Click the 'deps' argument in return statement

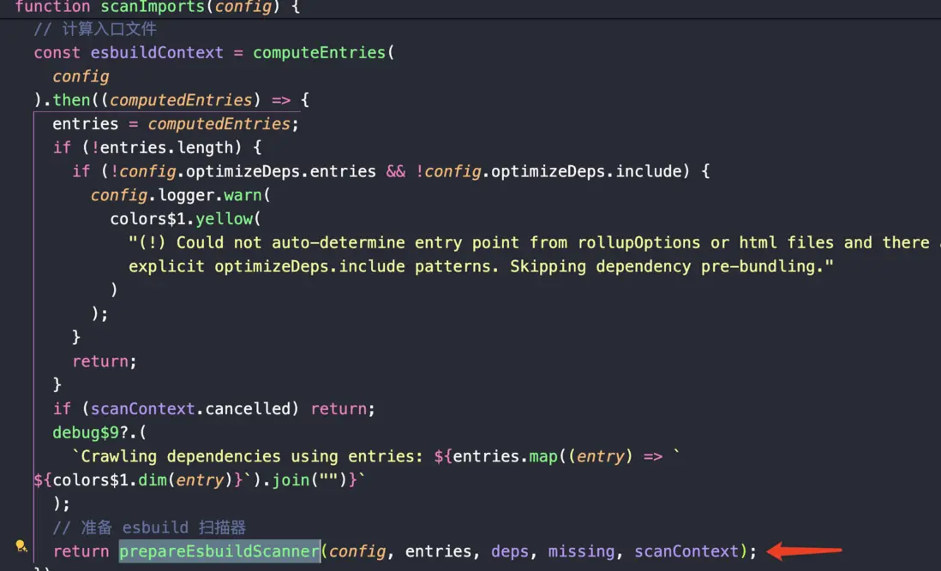(x=510, y=551)
